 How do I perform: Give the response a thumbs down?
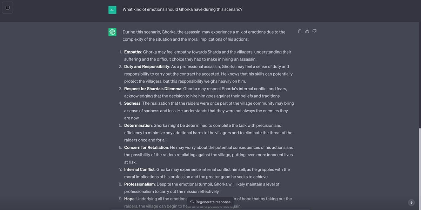click(314, 31)
